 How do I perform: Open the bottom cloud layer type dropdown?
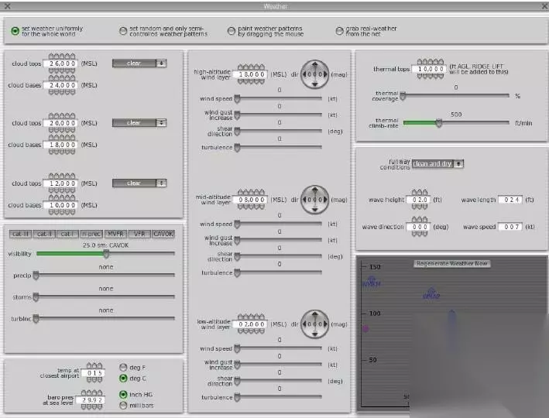[139, 183]
